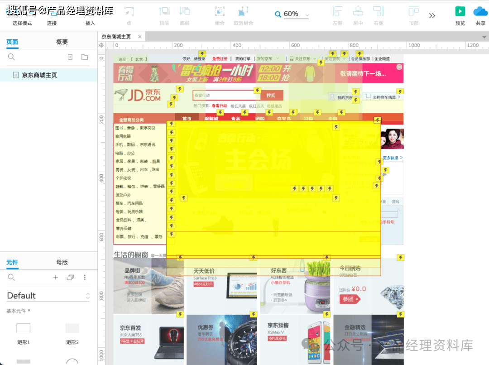The width and height of the screenshot is (489, 365).
Task: Select category 营养保健
Action: click(x=123, y=228)
